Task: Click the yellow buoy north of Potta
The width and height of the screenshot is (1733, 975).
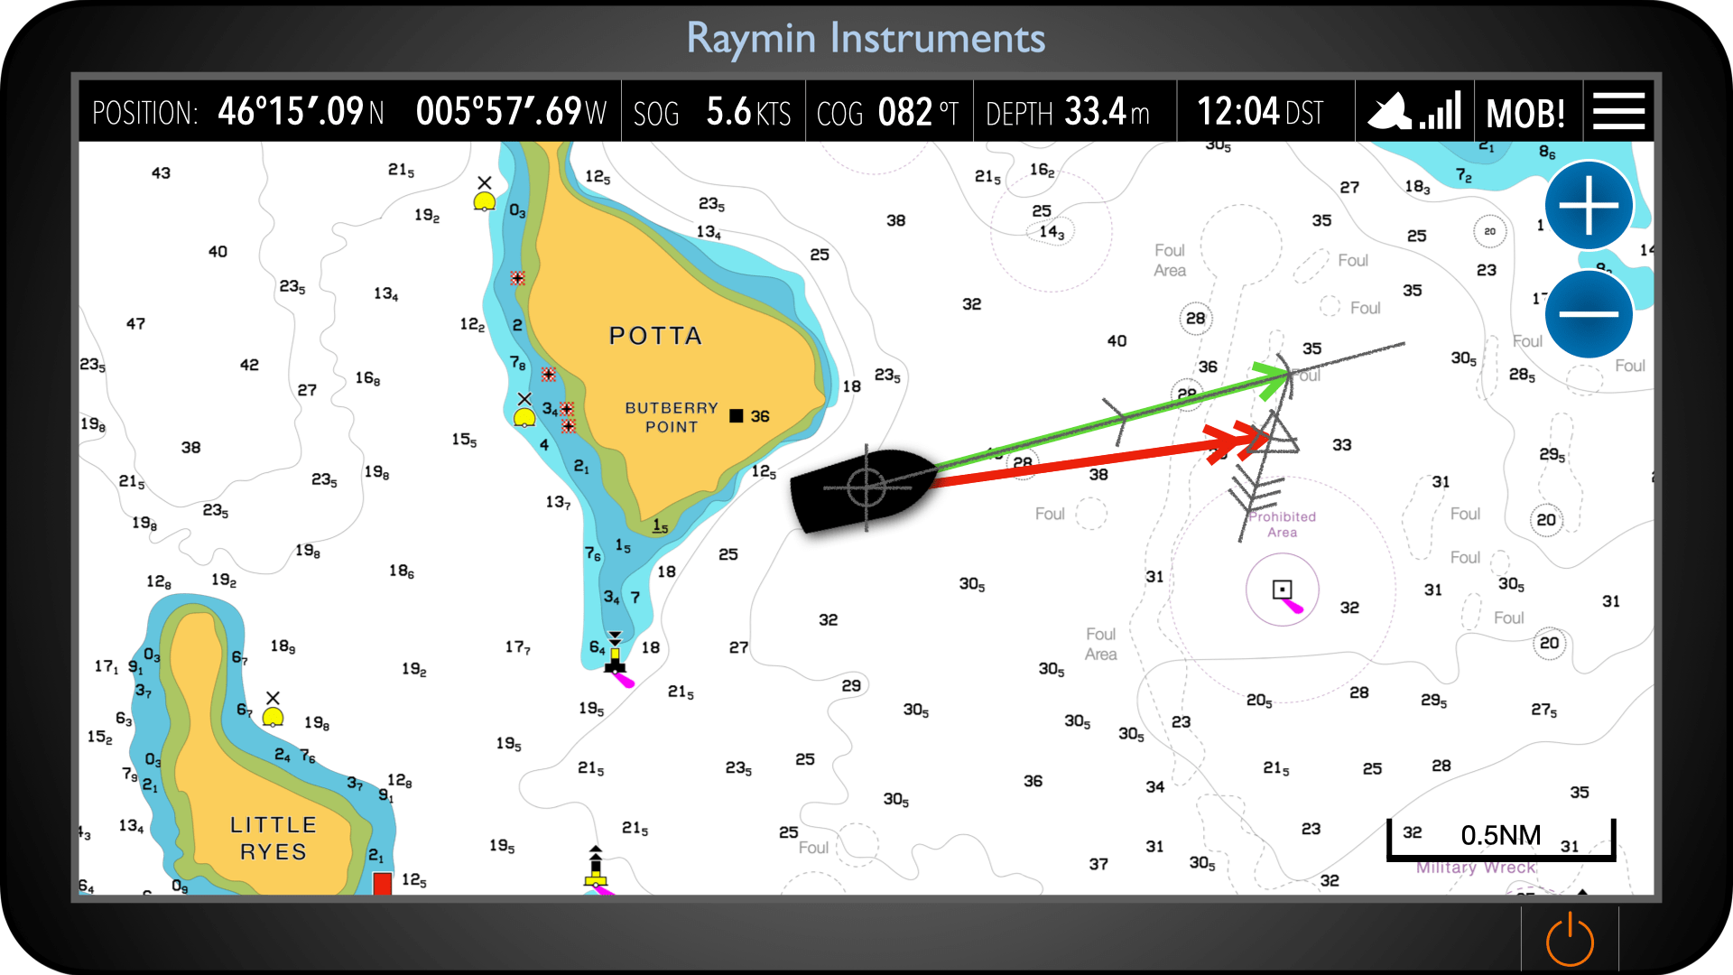Action: [485, 200]
